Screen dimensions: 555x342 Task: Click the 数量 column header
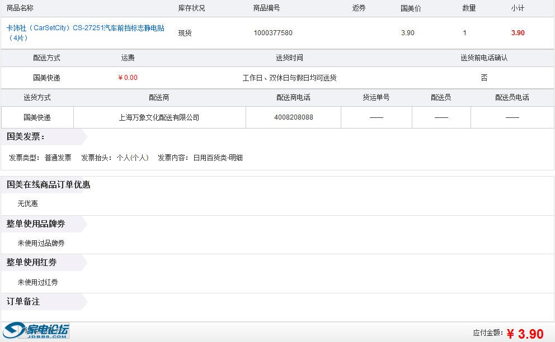click(469, 8)
